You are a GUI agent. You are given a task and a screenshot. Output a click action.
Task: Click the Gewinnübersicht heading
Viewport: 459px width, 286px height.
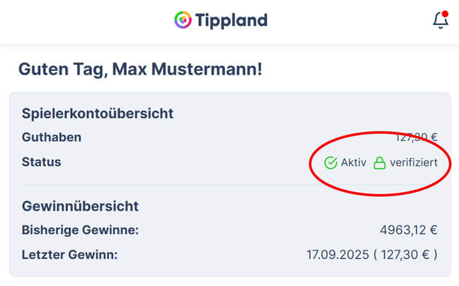pos(80,206)
